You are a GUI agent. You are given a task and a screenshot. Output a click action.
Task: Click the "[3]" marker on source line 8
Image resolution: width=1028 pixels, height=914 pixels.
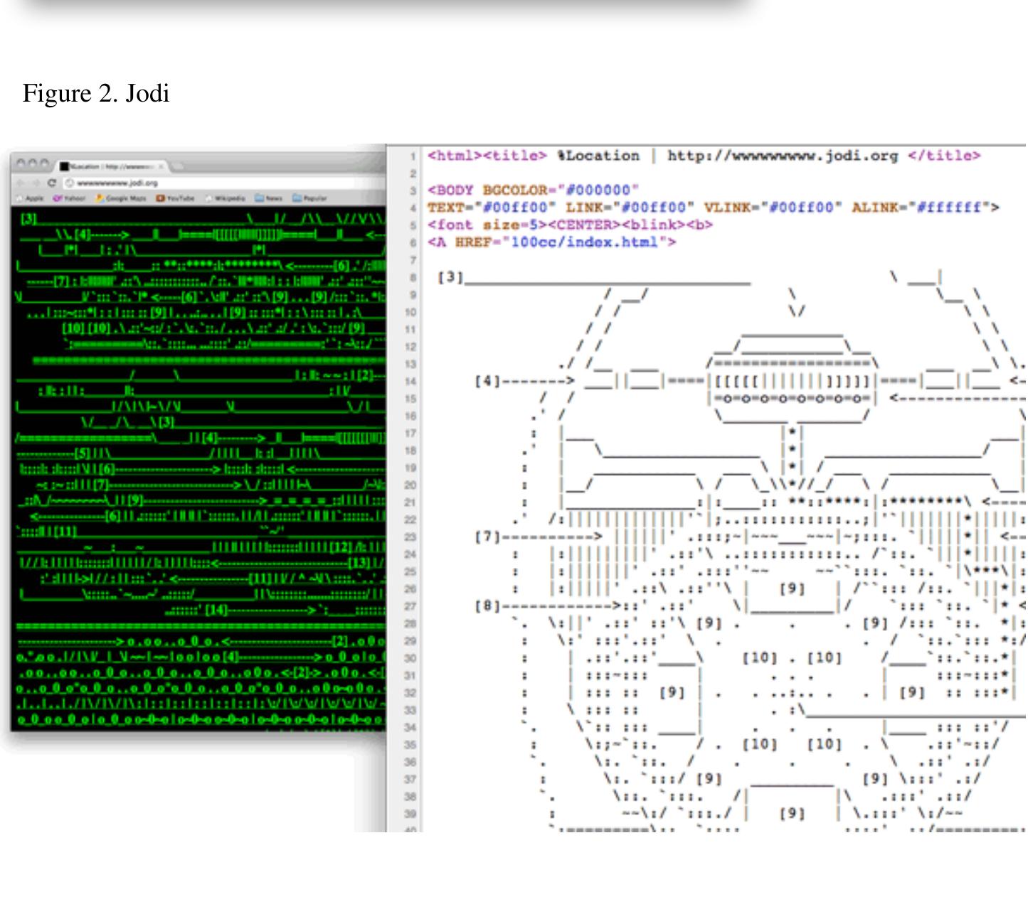[x=450, y=277]
